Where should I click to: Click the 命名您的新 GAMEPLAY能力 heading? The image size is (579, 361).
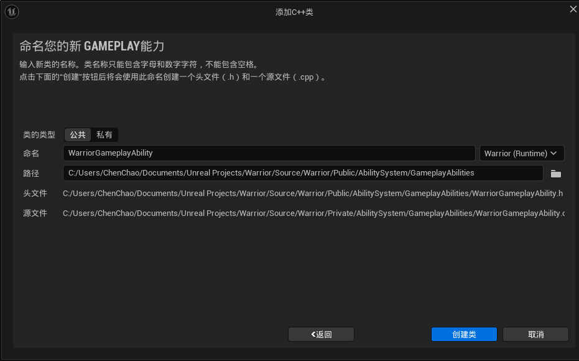coord(92,46)
